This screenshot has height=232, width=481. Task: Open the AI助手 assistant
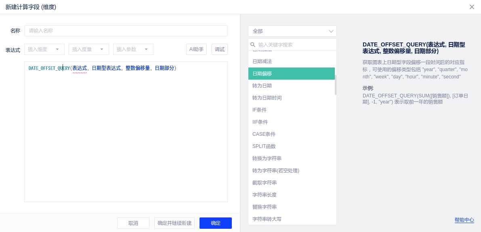click(196, 49)
